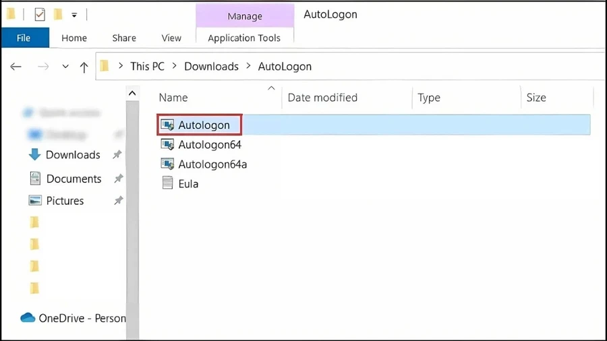607x341 pixels.
Task: Open OneDrive - Personal in navigation pane
Action: coord(82,318)
